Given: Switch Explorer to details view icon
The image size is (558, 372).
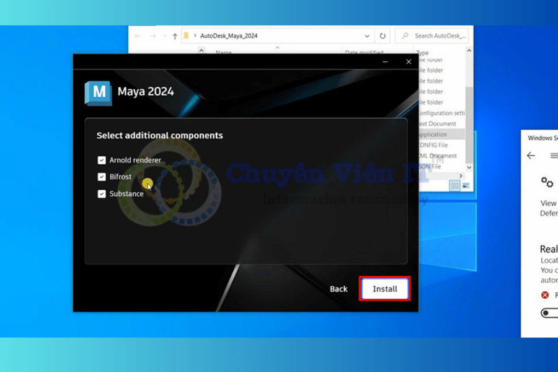Looking at the screenshot, I should point(454,185).
